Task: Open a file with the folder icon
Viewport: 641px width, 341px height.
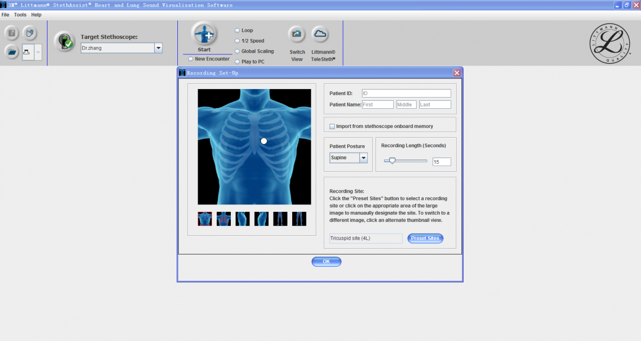Action: pyautogui.click(x=13, y=52)
